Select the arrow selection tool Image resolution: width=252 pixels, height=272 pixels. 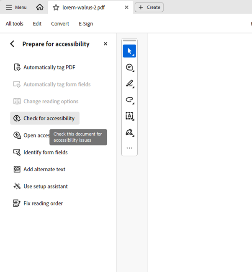coord(129,51)
